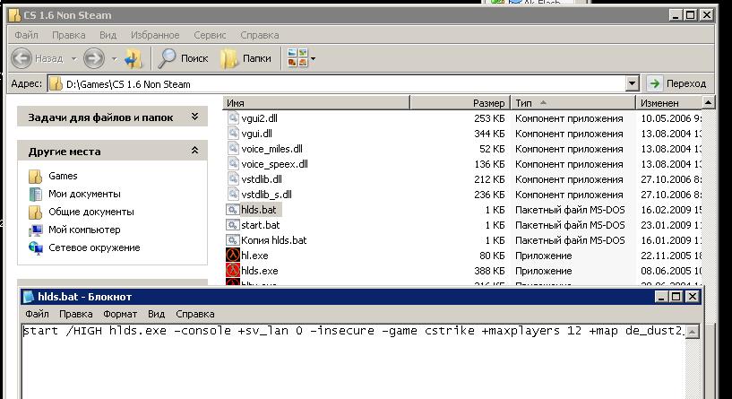
Task: Select hl.exe Half-Life icon
Action: pos(232,256)
